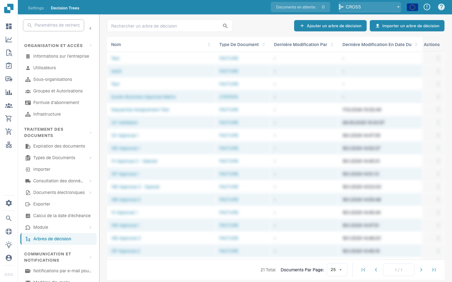Open Calcul de la date d'échéance
Viewport: 452px width, 282px height.
(x=58, y=216)
